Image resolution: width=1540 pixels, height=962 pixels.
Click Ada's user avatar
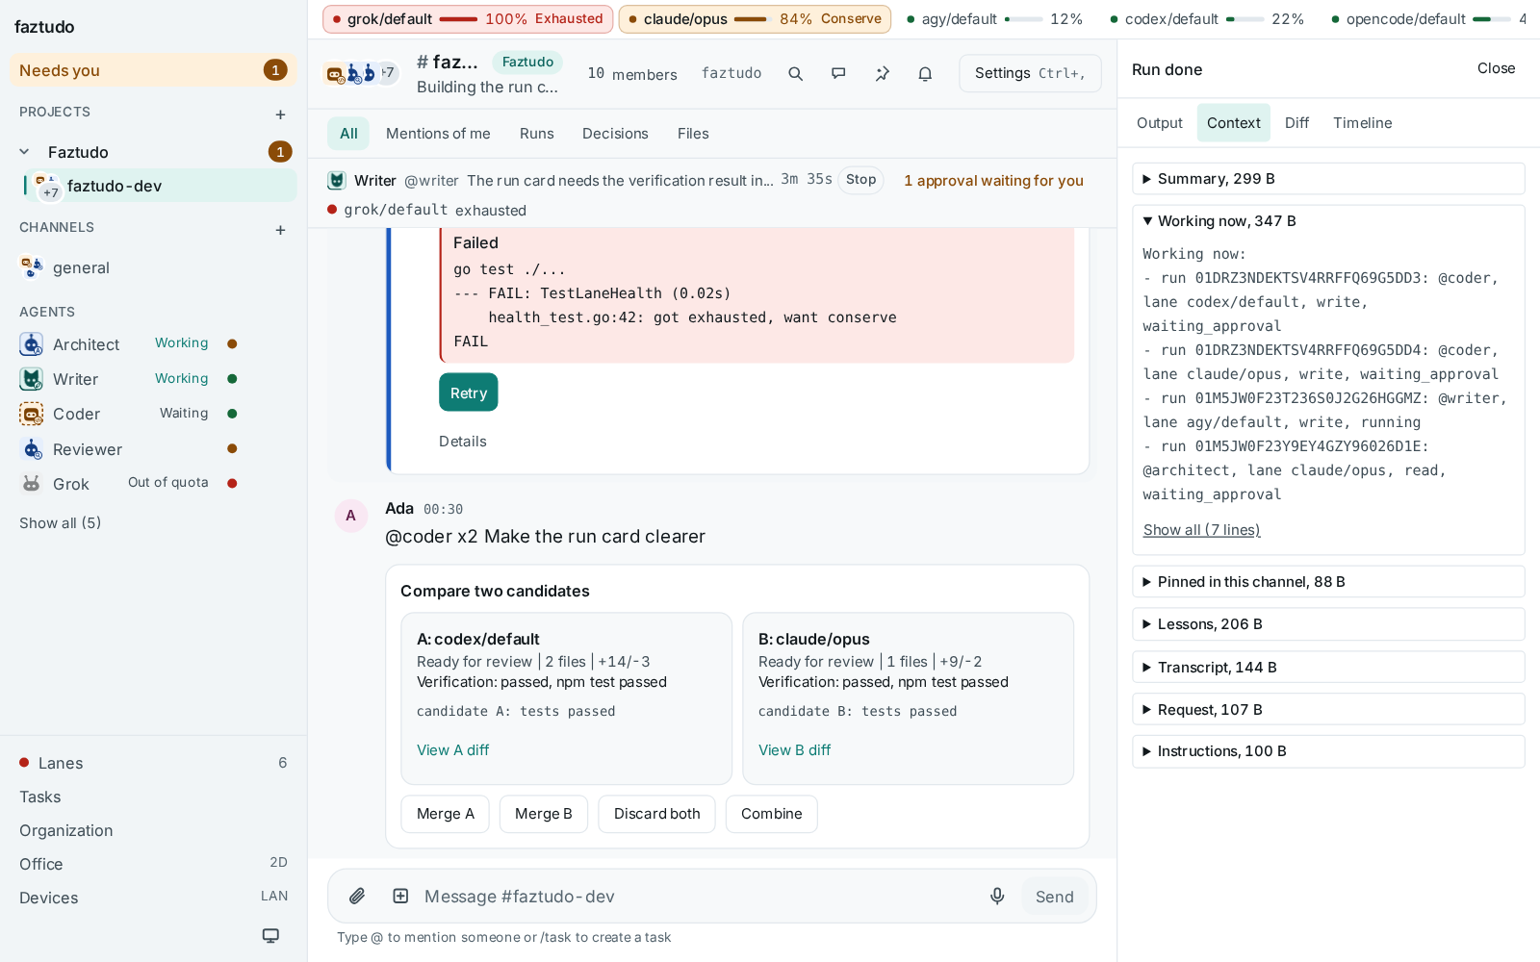tap(350, 516)
